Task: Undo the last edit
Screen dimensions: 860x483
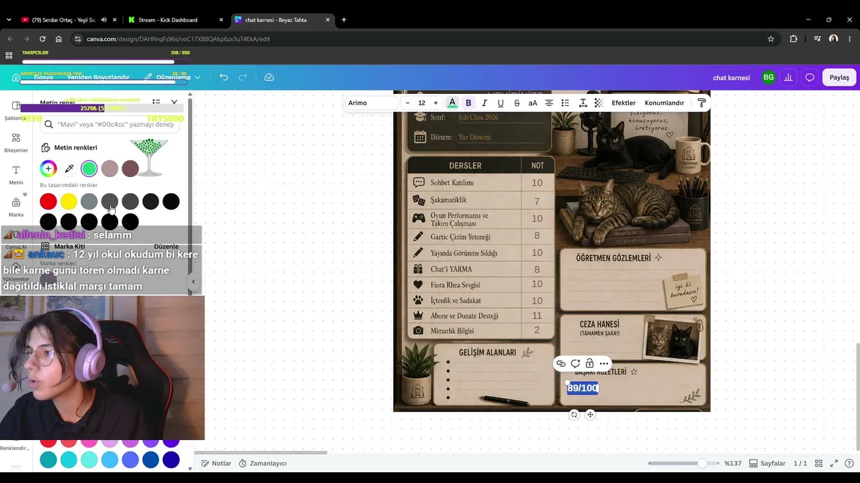Action: coord(224,77)
